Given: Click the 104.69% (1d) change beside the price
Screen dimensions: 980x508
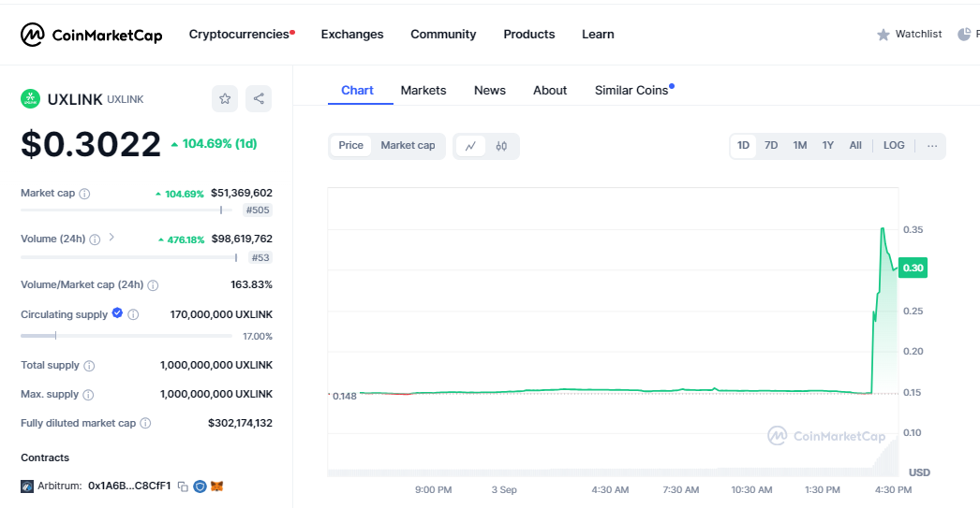Looking at the screenshot, I should pos(215,144).
